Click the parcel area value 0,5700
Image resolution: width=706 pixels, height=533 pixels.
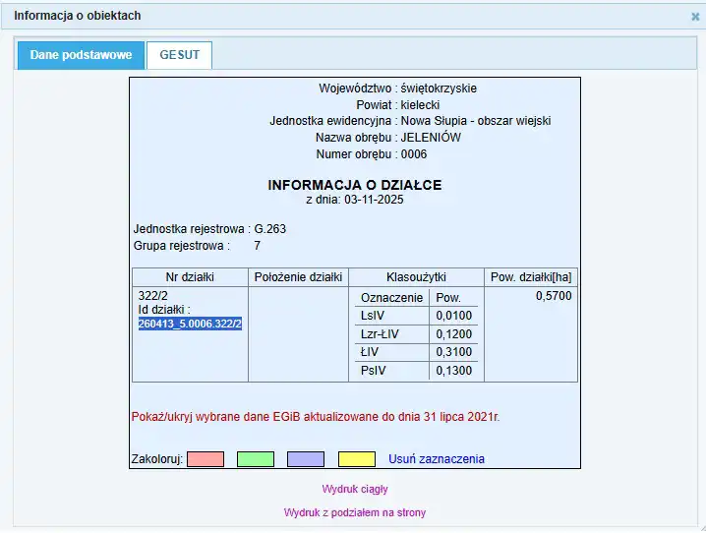(x=554, y=296)
